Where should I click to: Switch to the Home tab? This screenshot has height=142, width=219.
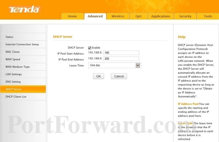point(72,16)
